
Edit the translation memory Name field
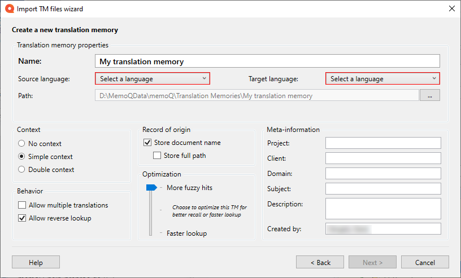(x=267, y=61)
